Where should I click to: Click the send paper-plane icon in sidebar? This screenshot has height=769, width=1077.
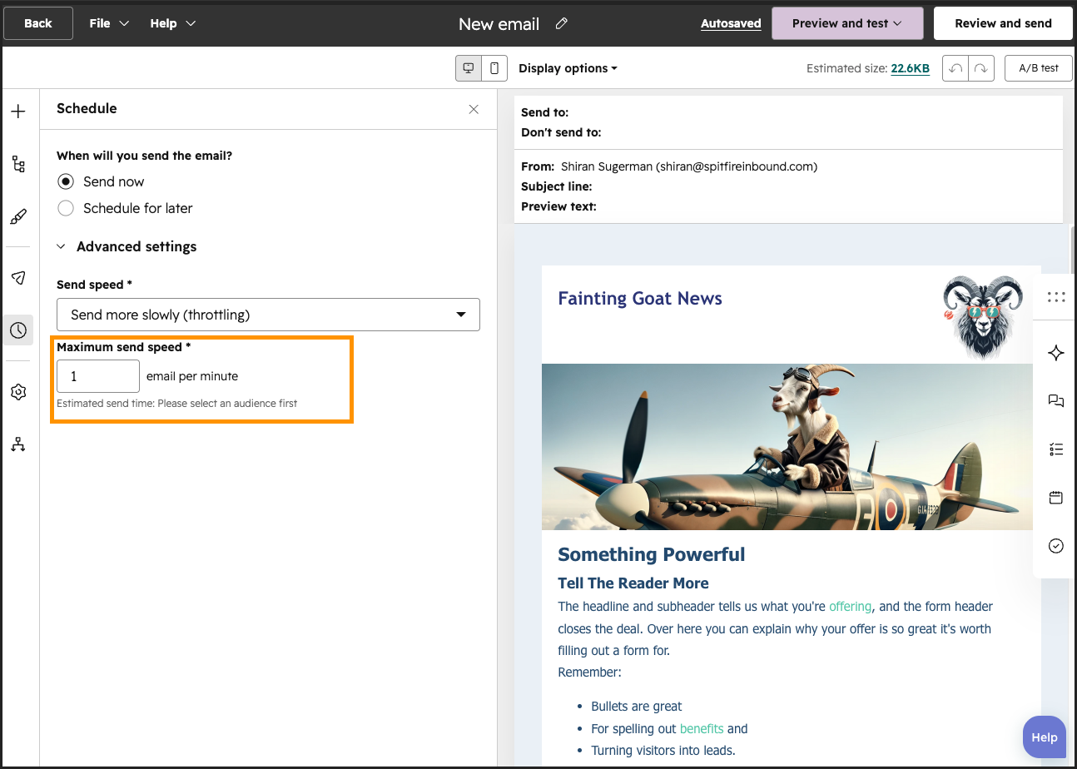(18, 277)
